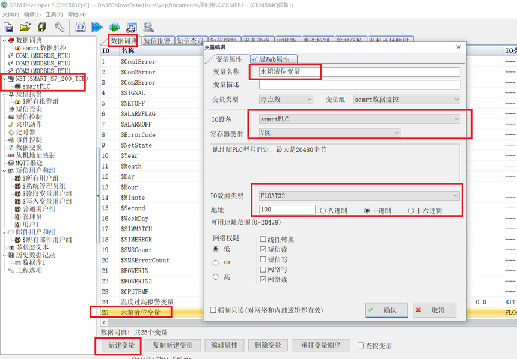The height and width of the screenshot is (359, 517).
Task: Click the 重排变量顺序 button
Action: (321, 345)
